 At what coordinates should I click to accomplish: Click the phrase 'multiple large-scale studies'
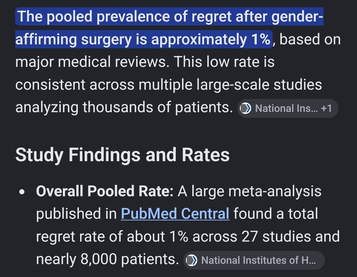[230, 85]
